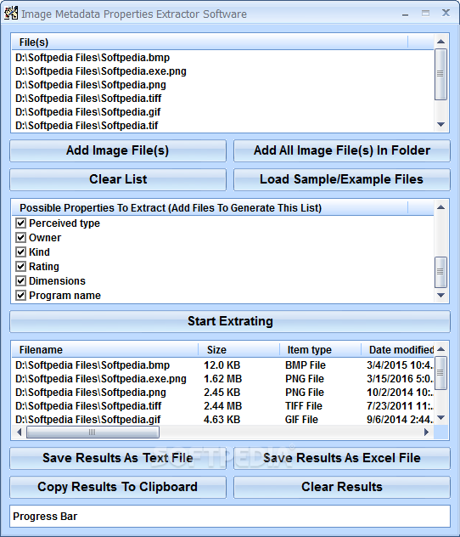The image size is (460, 537).
Task: Click the application icon in title bar
Action: coord(10,14)
